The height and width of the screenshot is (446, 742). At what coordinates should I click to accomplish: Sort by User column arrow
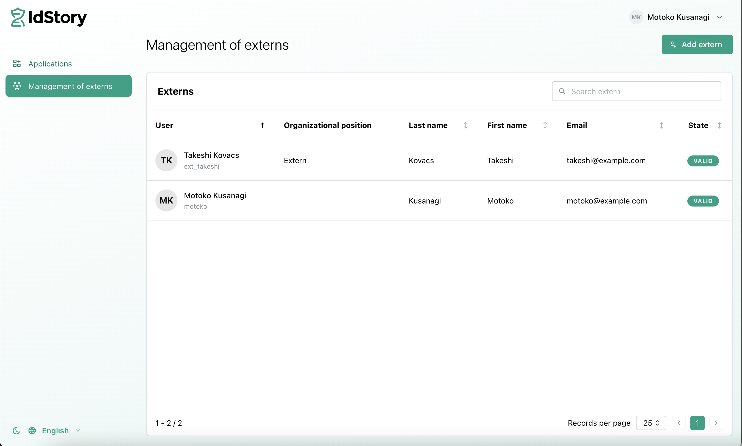262,125
